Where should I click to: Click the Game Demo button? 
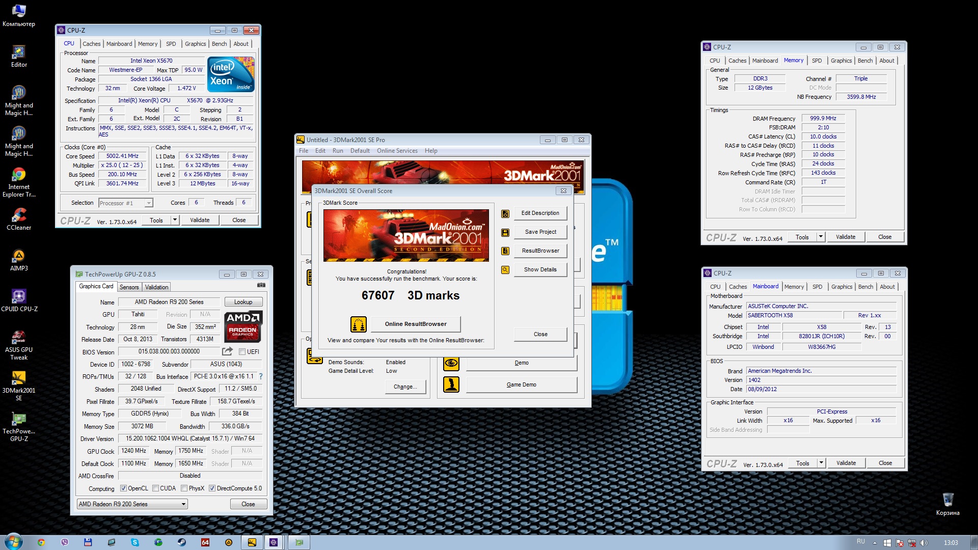point(522,384)
